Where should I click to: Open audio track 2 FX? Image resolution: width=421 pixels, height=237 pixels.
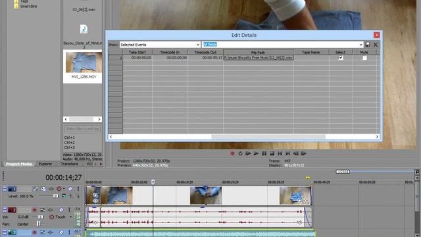point(51,209)
